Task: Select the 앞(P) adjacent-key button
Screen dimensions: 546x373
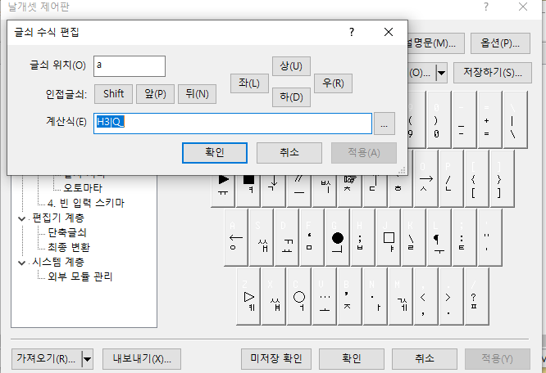Action: [x=155, y=93]
